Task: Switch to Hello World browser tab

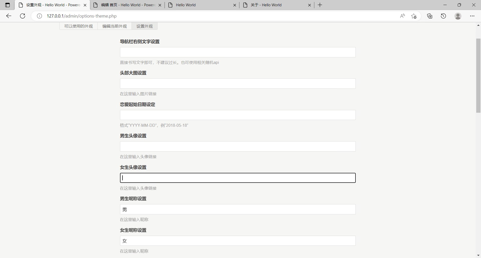Action: [x=202, y=5]
